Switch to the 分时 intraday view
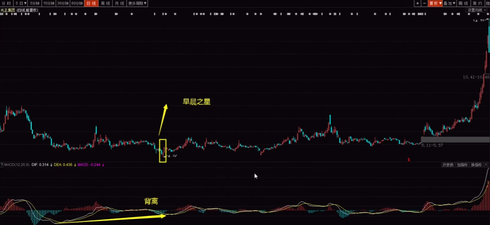The image size is (490, 225). [x=6, y=4]
